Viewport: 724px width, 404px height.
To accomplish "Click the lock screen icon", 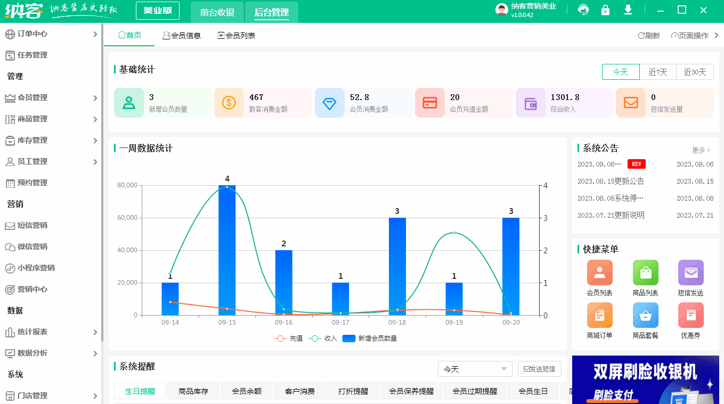I will (x=605, y=10).
